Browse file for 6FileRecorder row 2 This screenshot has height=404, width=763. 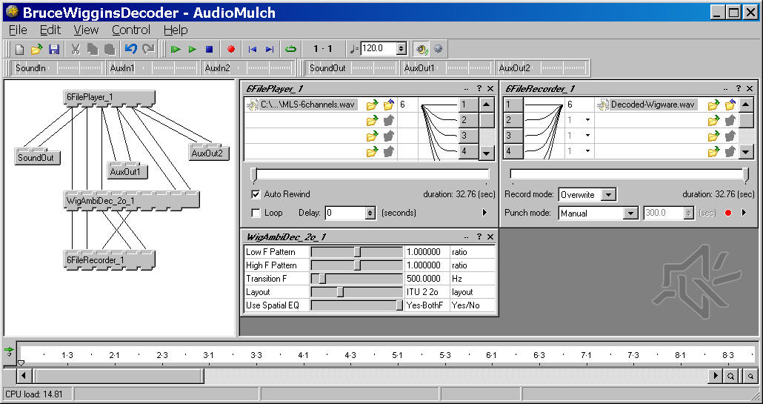(x=713, y=120)
